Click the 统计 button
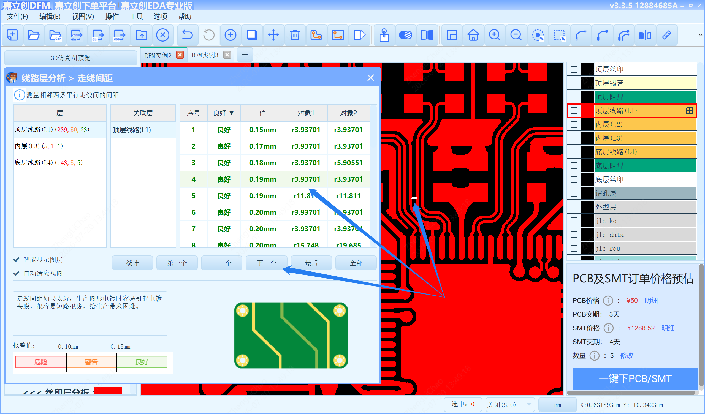 132,263
